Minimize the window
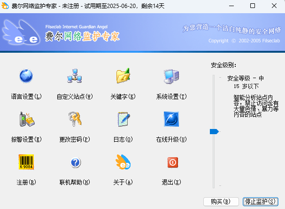285x209 pixels. pyautogui.click(x=231, y=6)
